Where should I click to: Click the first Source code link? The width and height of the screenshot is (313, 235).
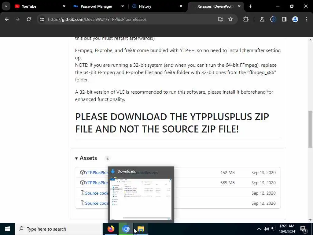97,193
